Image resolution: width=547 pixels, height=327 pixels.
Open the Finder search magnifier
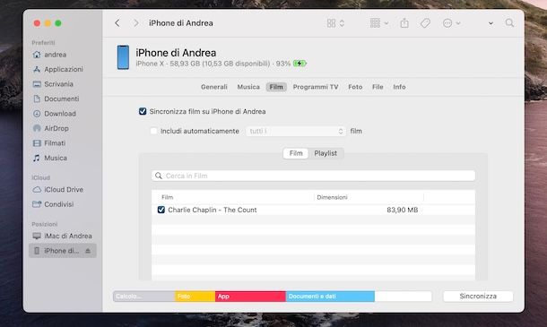pos(509,23)
